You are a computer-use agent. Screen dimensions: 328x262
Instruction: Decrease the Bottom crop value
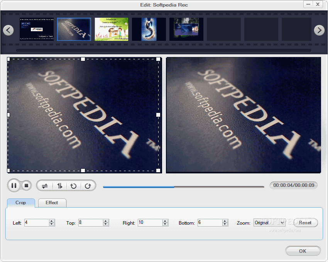[x=225, y=224]
